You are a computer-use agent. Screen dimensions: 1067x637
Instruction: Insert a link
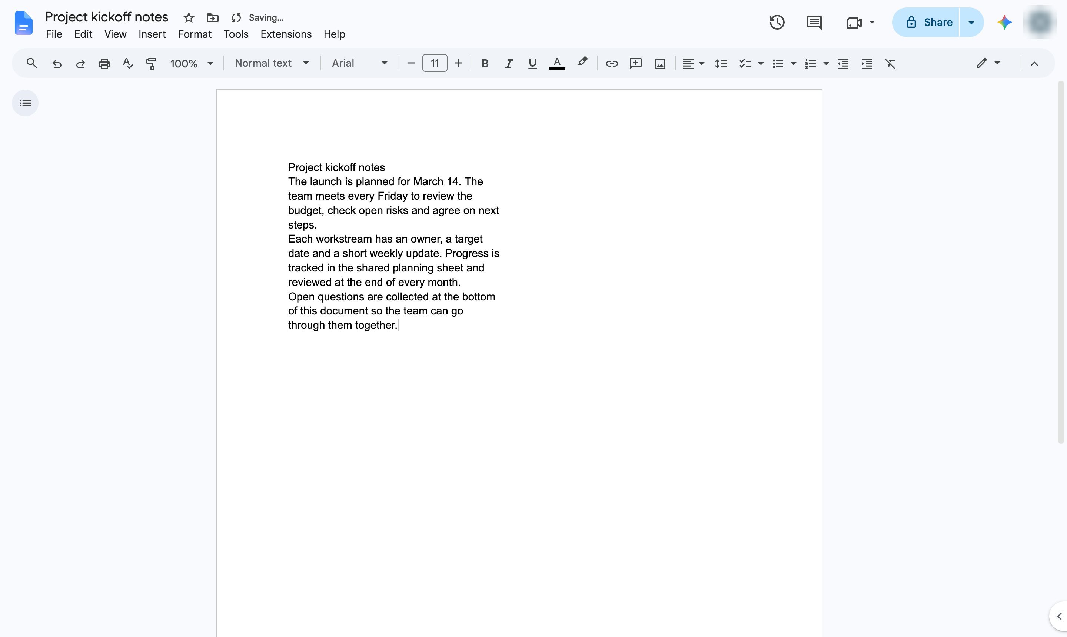pyautogui.click(x=611, y=64)
